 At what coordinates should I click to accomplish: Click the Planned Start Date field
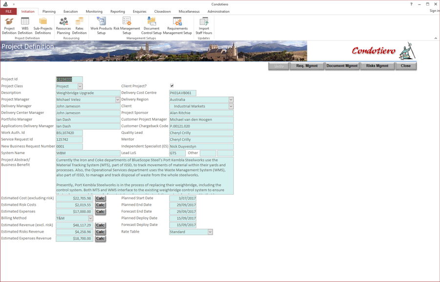(x=183, y=198)
